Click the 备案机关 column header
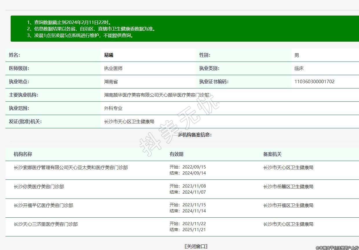This screenshot has width=359, height=250. pyautogui.click(x=272, y=154)
